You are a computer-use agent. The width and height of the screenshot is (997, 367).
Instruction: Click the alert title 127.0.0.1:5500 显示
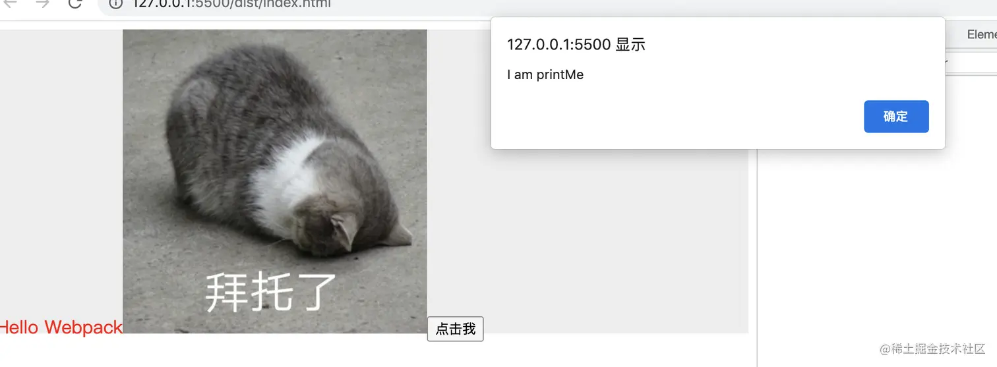click(576, 45)
